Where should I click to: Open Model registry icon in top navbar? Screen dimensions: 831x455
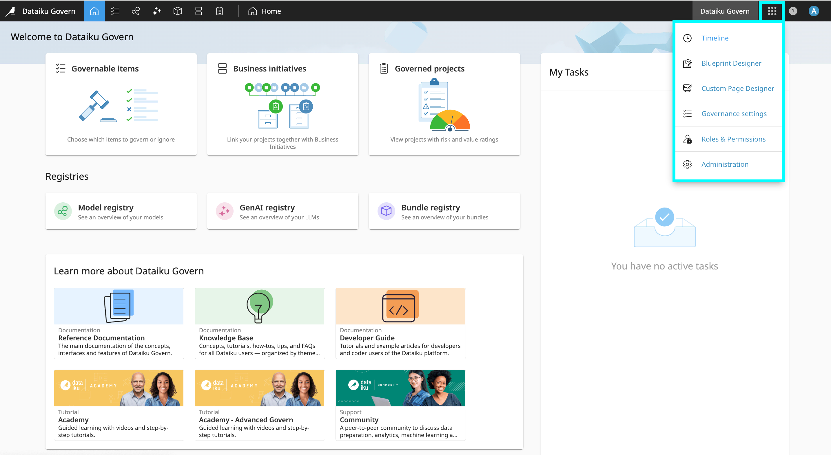[136, 11]
